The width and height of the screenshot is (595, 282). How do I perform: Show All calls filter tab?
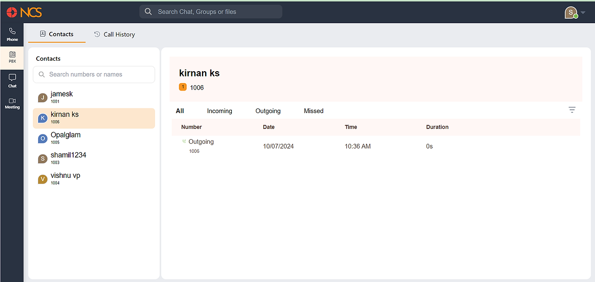click(x=180, y=111)
